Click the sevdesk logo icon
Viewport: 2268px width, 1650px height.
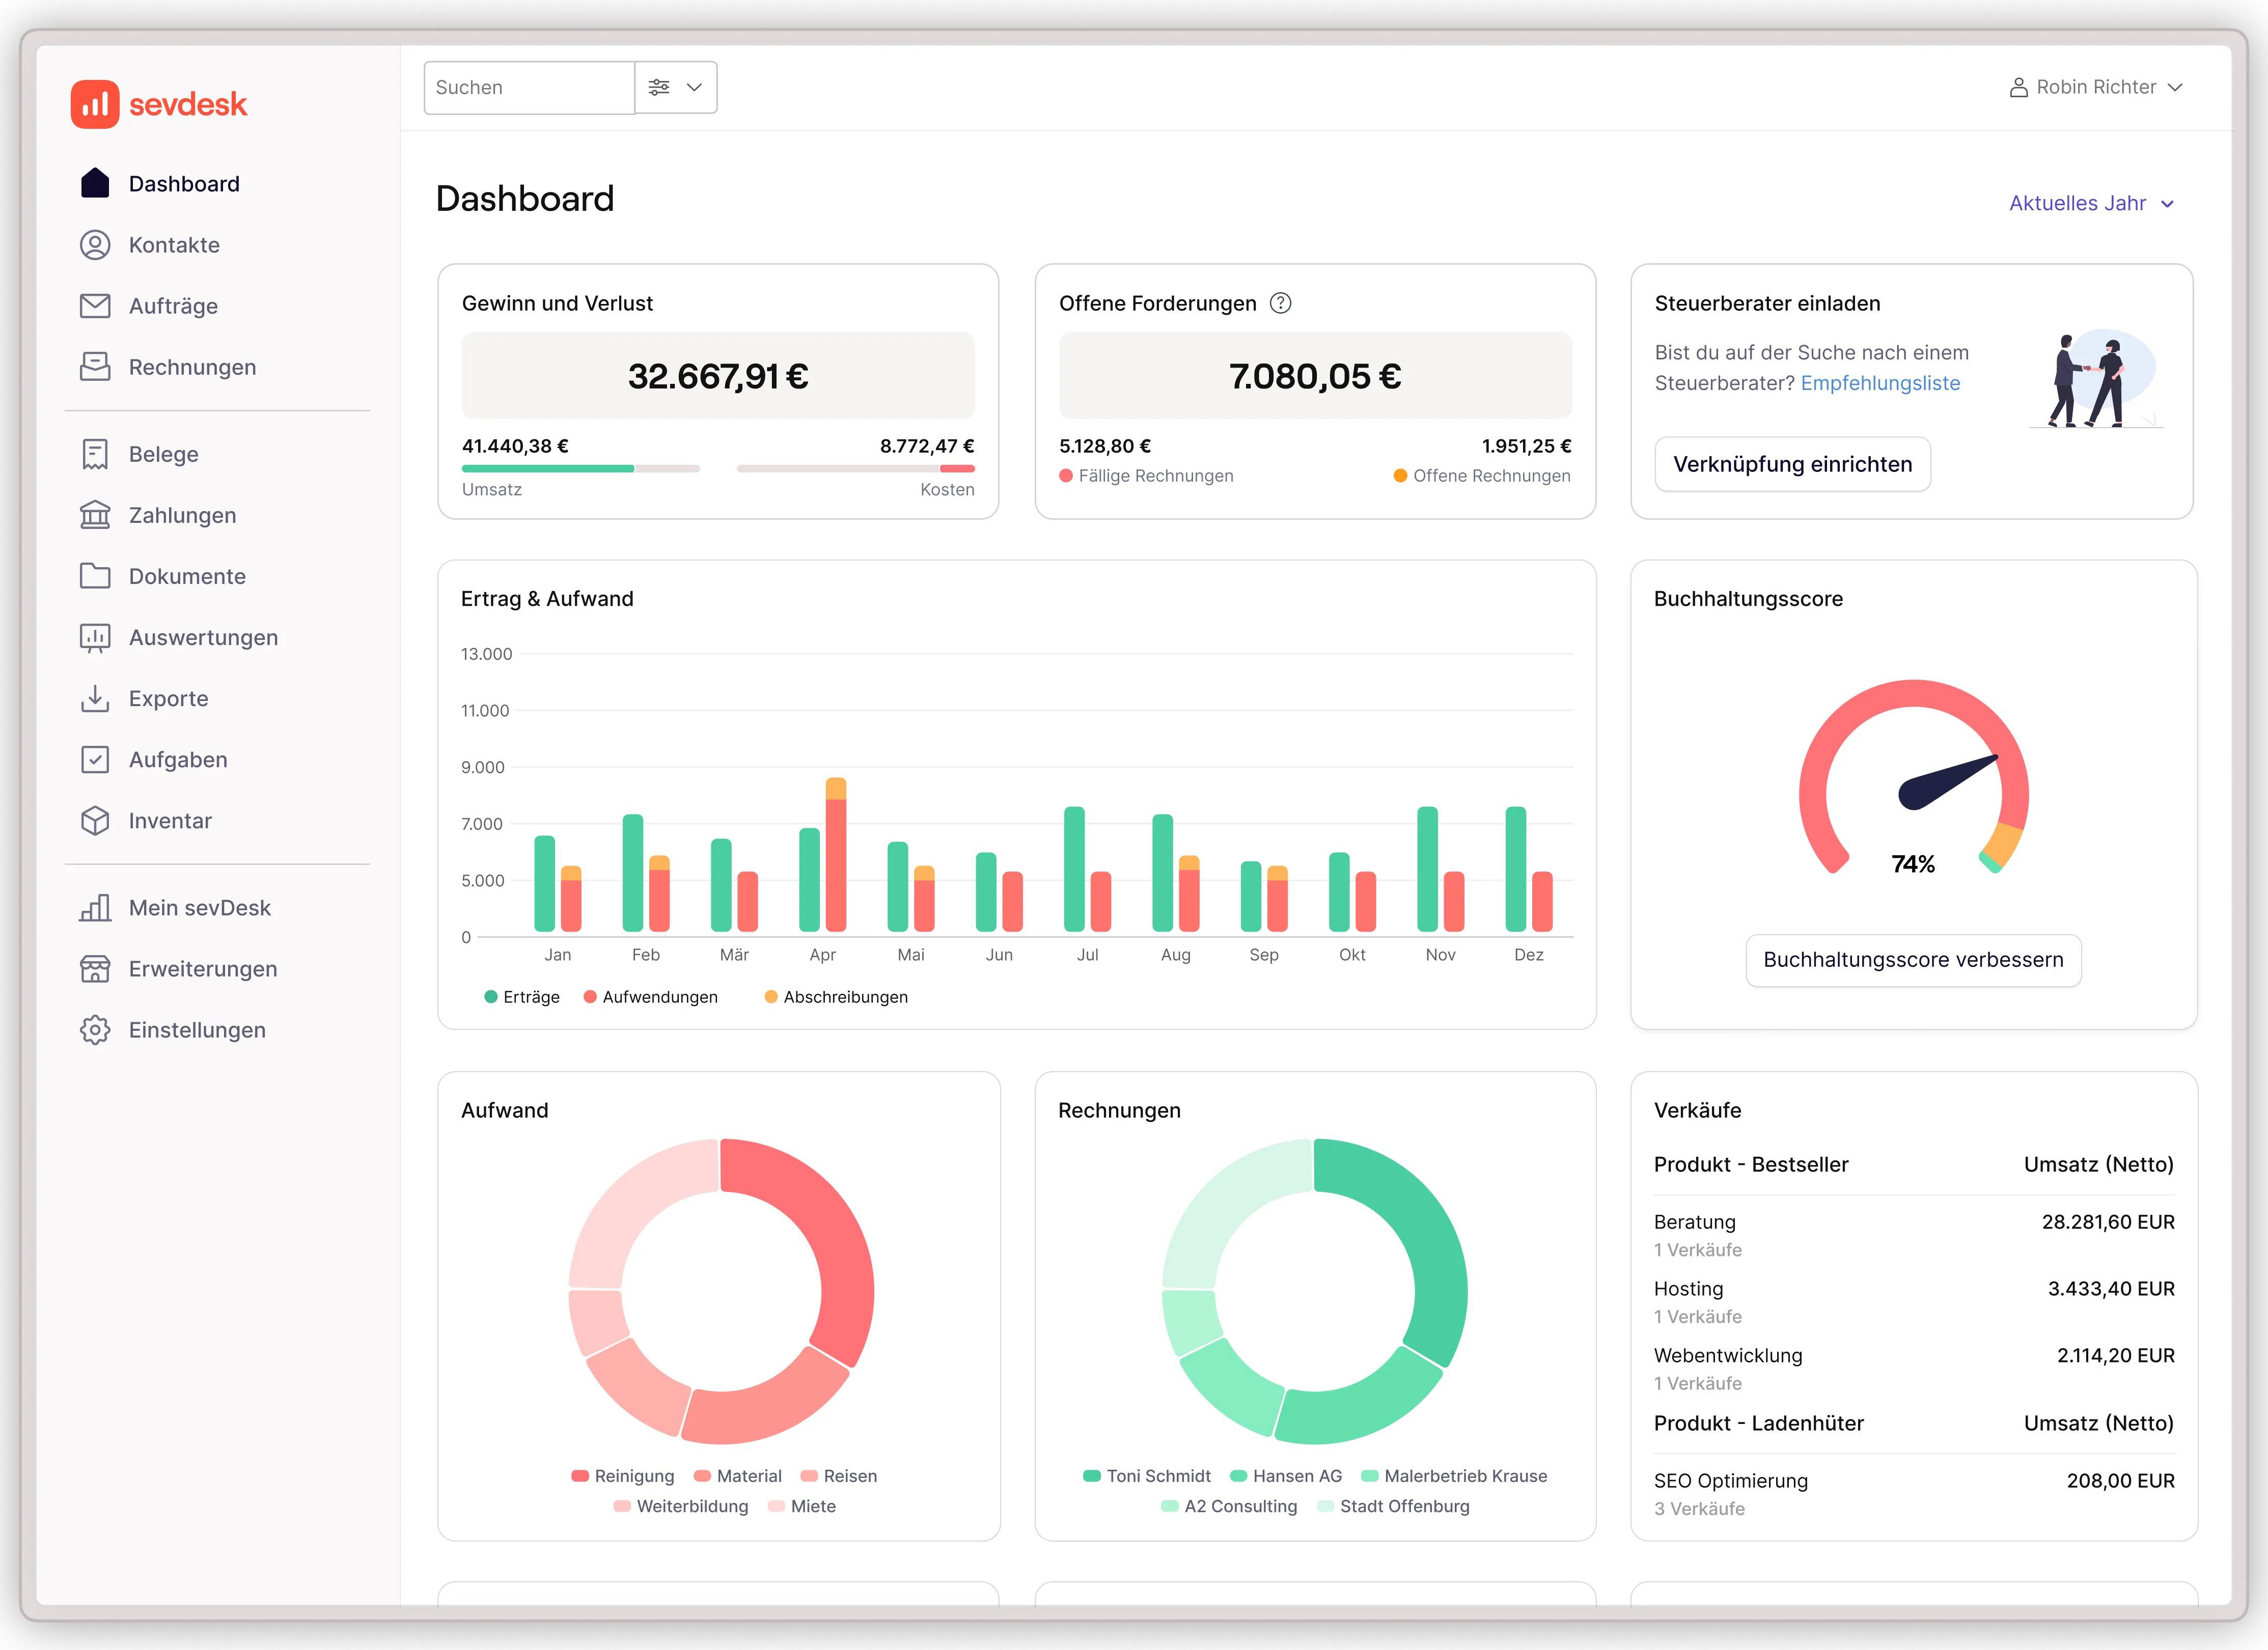95,104
